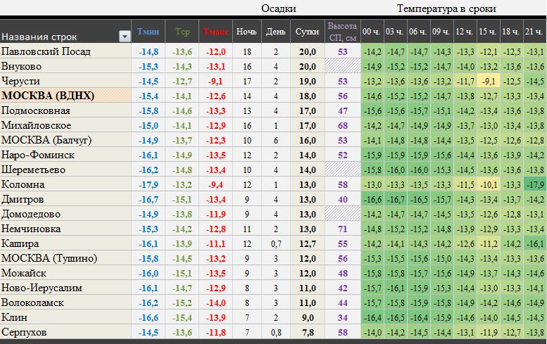This screenshot has width=547, height=344.
Task: Click Коломна's Тмин value -17,9
Action: (149, 184)
